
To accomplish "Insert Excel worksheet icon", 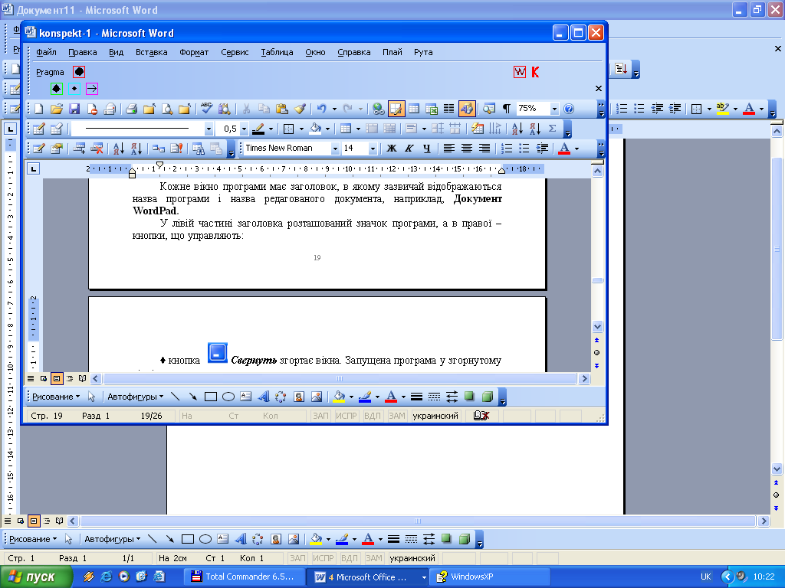I will click(431, 109).
